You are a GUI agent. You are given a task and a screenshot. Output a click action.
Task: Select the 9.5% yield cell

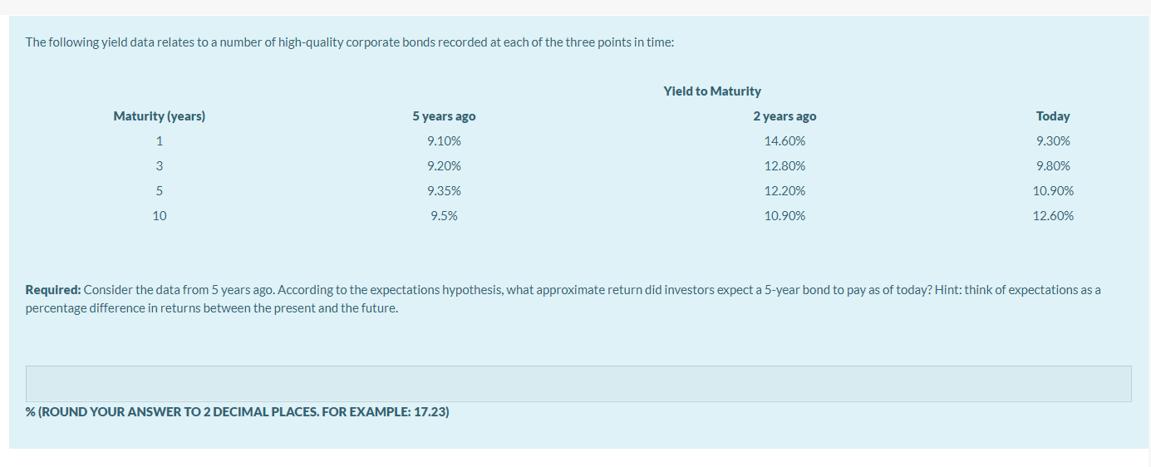tap(444, 216)
